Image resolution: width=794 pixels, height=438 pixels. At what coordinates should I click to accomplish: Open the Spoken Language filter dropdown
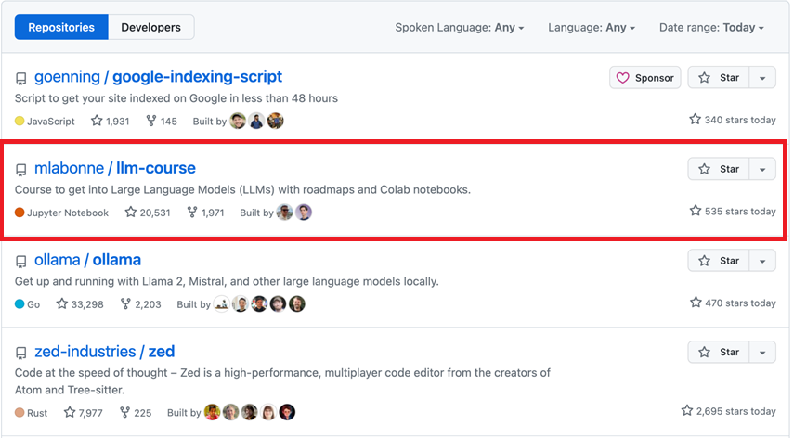(460, 27)
